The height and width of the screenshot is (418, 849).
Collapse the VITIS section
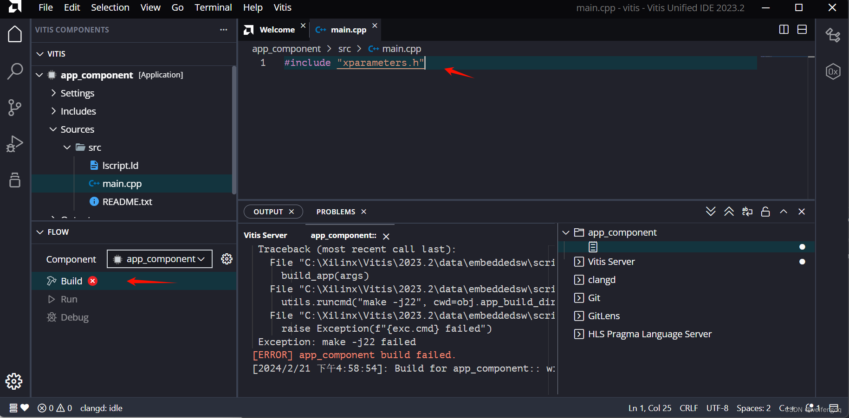(40, 54)
